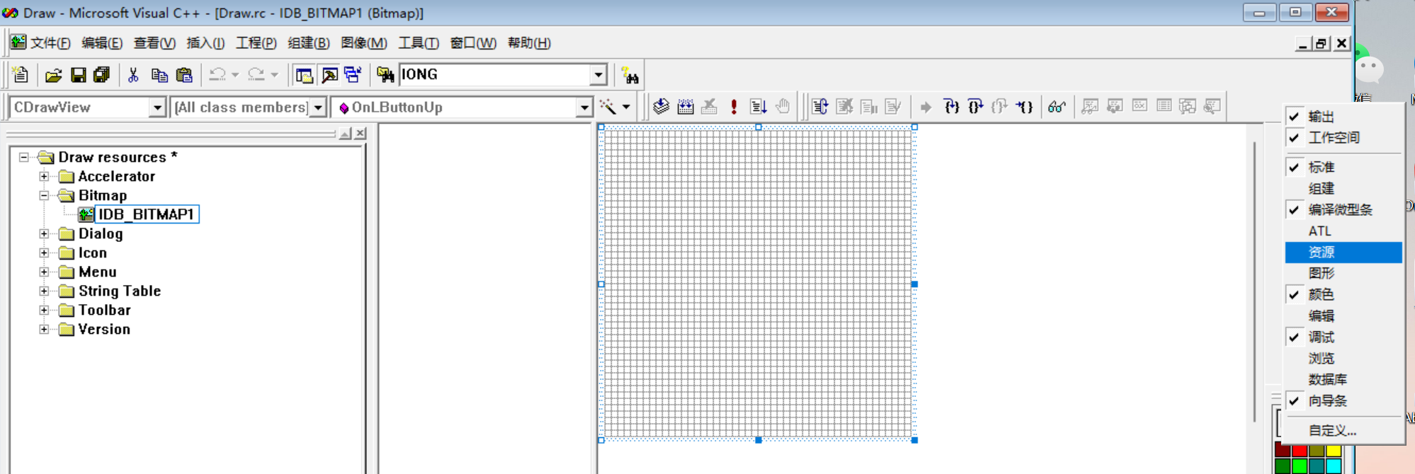Open the IONG find combo dropdown arrow

(598, 74)
